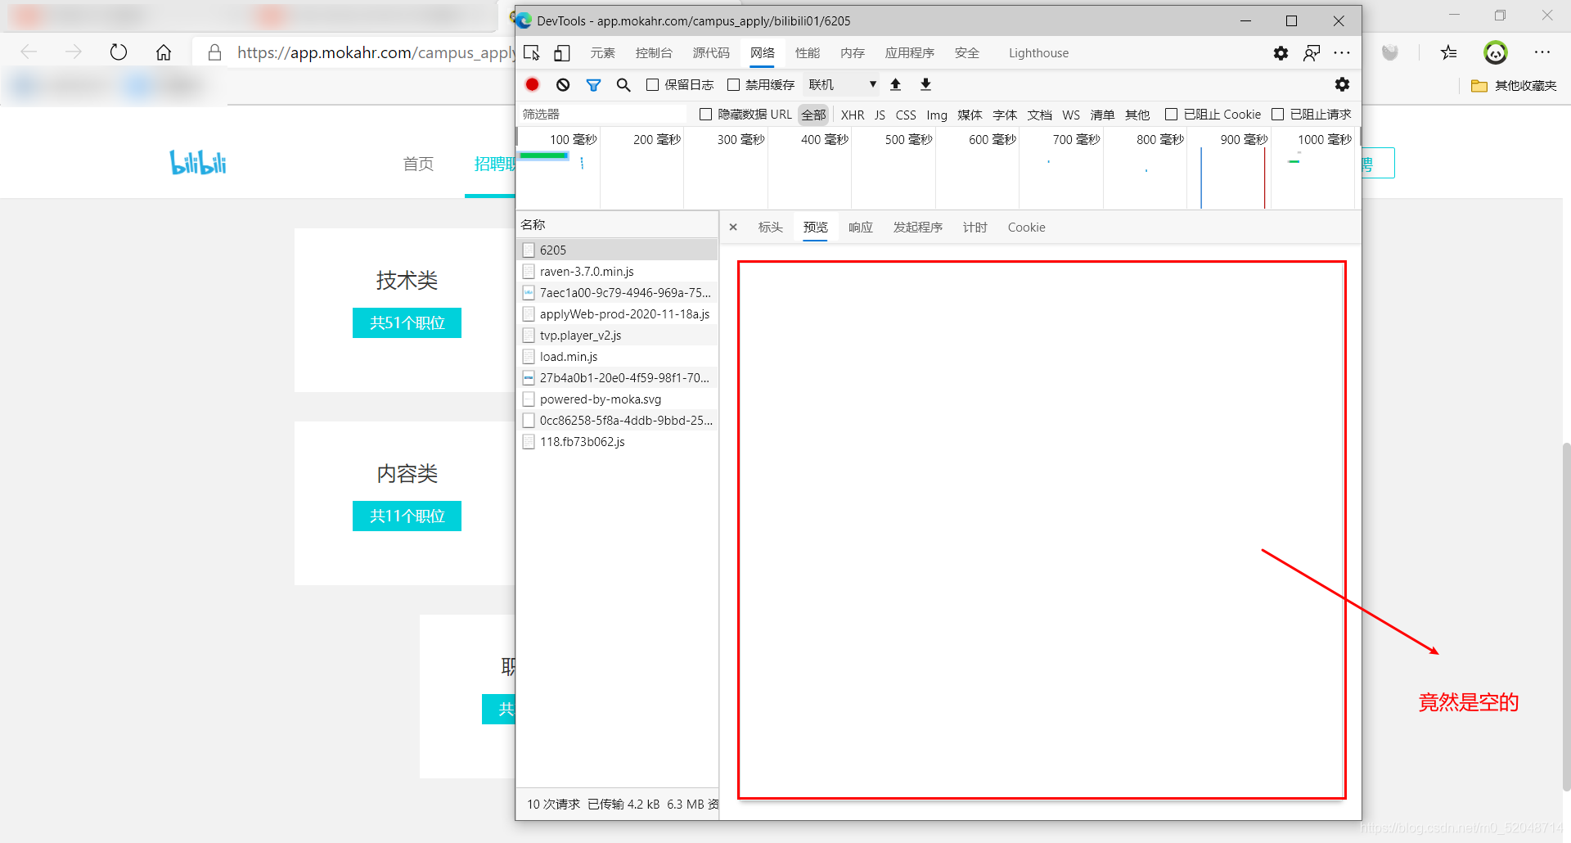Open browser favorites star list icon
The image size is (1571, 843).
pos(1449,52)
